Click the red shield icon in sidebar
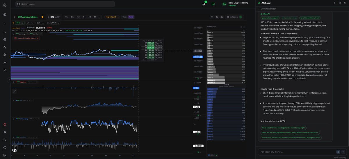The height and width of the screenshot is (159, 349). coord(5,124)
